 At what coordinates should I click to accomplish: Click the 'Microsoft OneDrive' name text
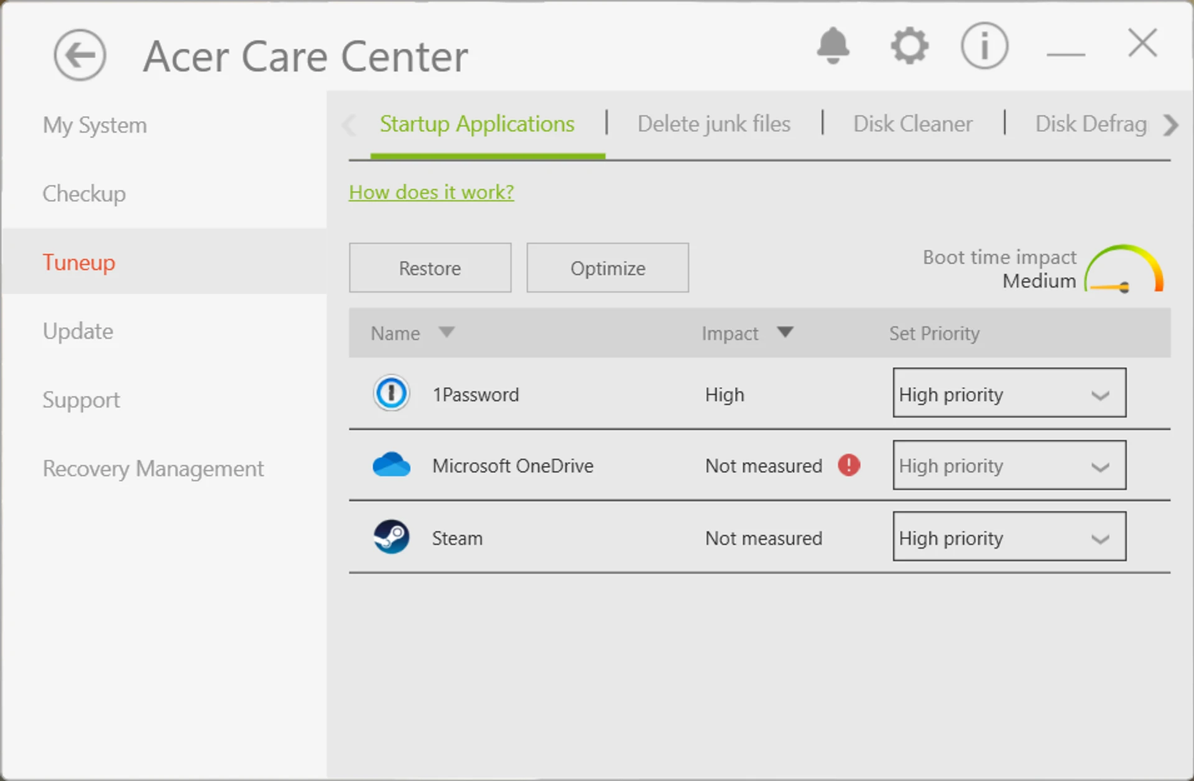pos(513,466)
